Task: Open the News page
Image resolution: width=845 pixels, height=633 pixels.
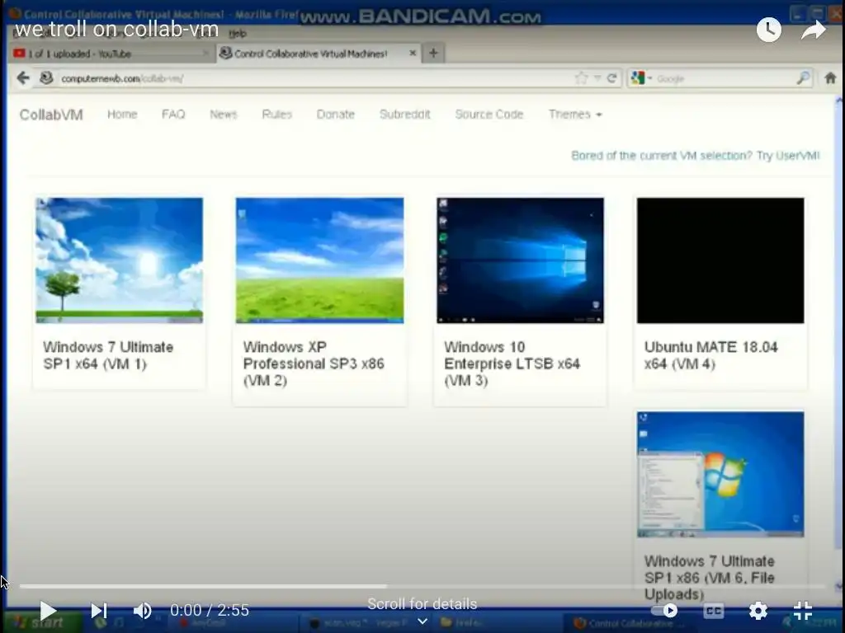Action: coord(223,114)
